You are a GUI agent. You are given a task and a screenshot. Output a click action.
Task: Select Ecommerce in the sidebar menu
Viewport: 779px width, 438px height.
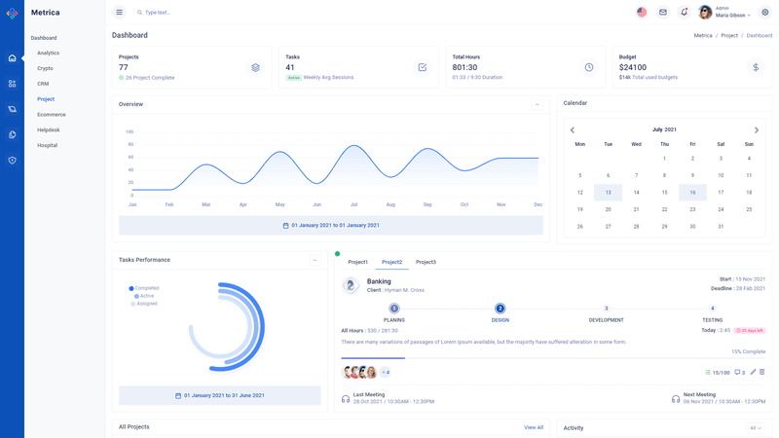(52, 115)
